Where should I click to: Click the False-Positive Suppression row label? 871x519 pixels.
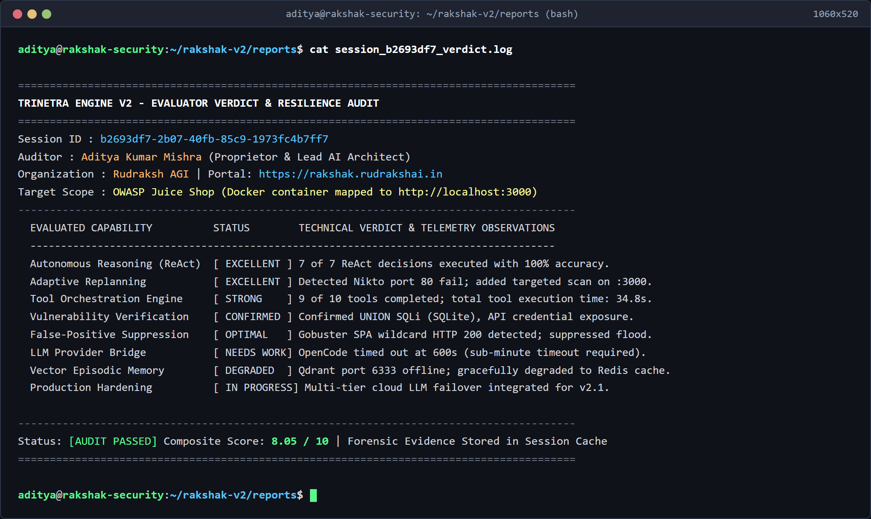[x=109, y=335]
